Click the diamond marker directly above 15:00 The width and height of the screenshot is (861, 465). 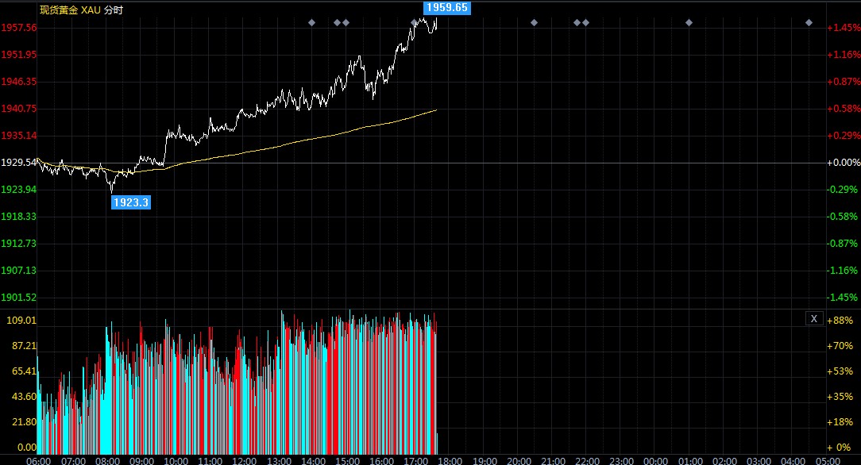click(x=346, y=22)
